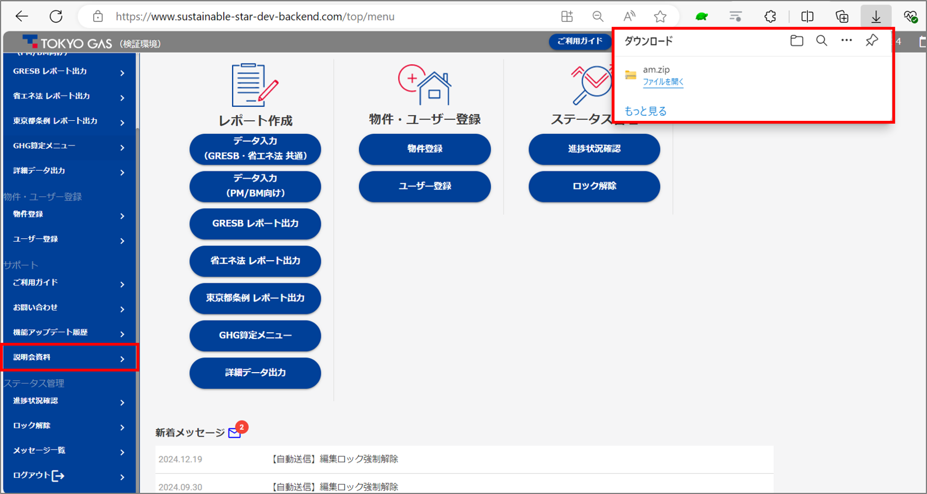Click もっと見る in downloads panel
Screen dimensions: 927x494
(646, 111)
